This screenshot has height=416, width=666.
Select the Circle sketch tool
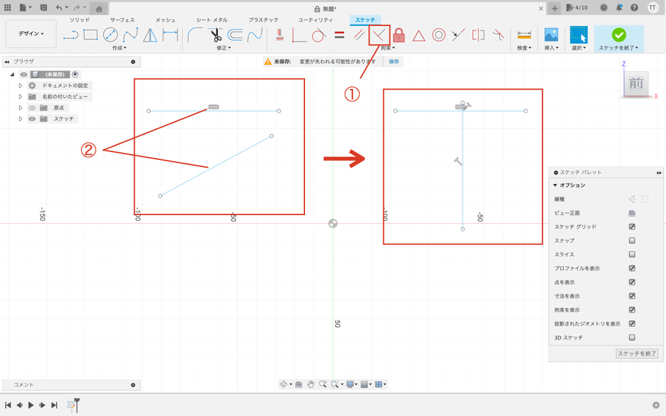[x=111, y=35]
